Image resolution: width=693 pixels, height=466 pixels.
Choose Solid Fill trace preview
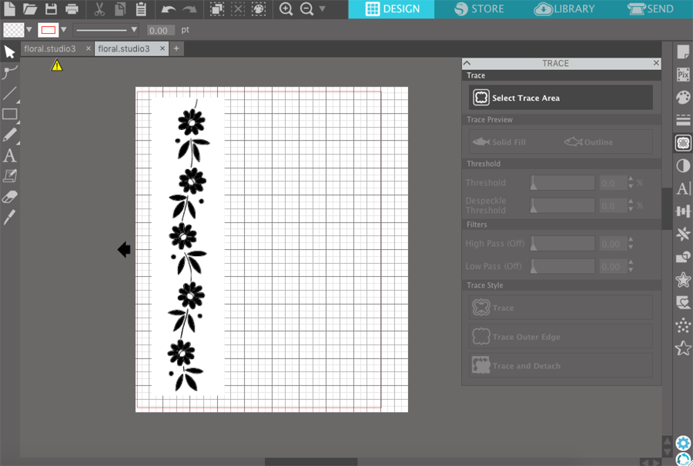500,142
